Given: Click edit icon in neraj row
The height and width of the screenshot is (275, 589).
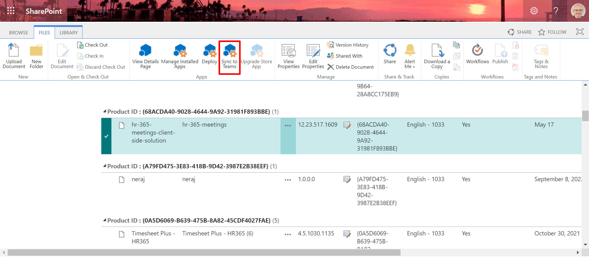Looking at the screenshot, I should 347,179.
